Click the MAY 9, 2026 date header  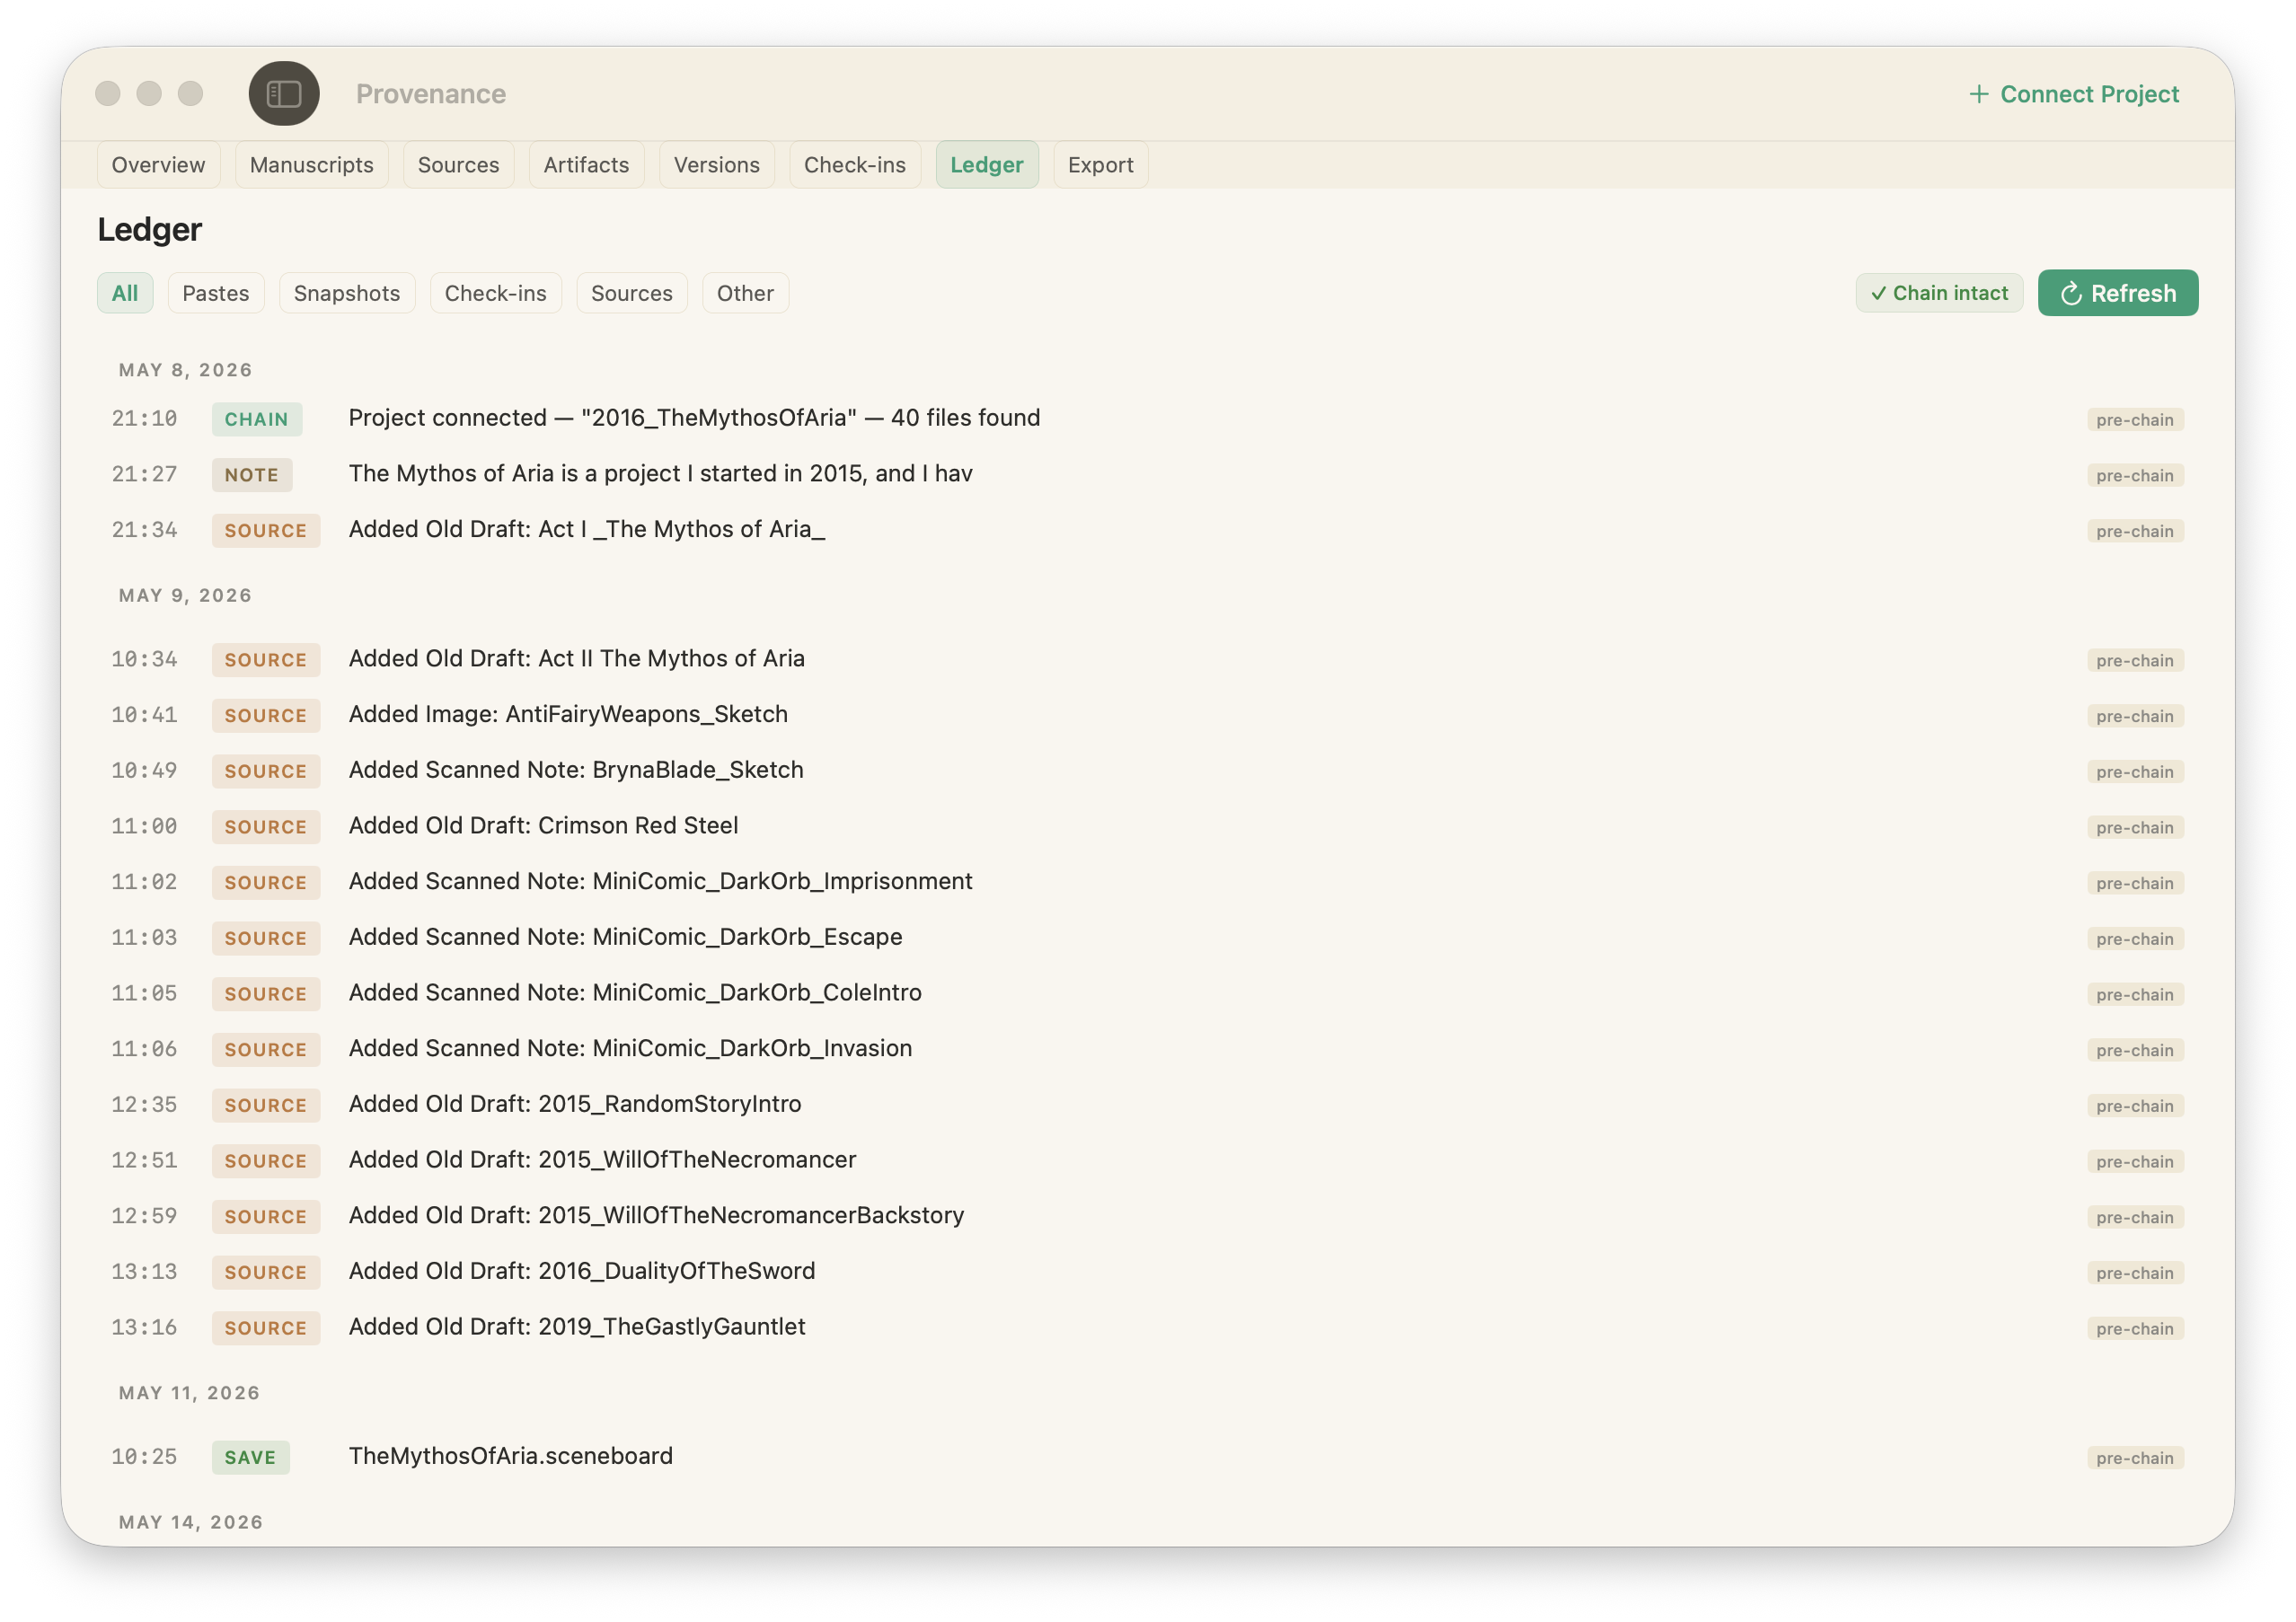coord(185,596)
